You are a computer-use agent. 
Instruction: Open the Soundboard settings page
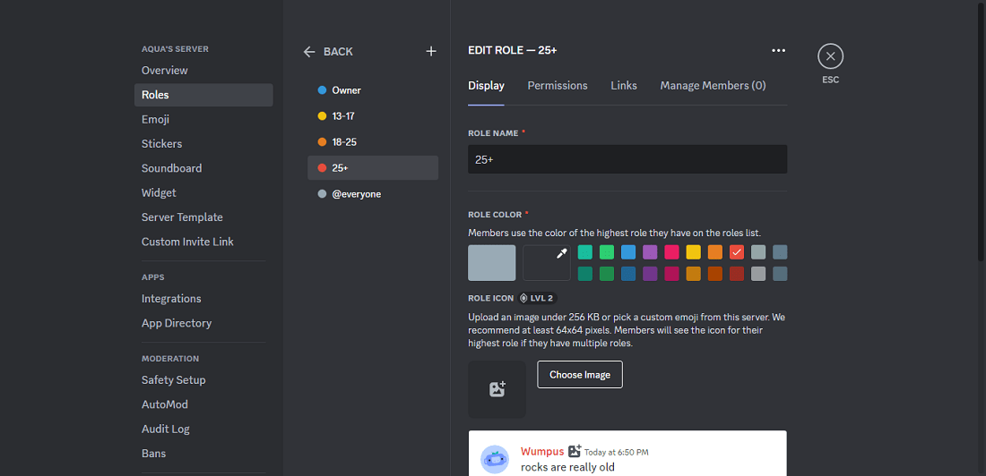[x=203, y=168]
